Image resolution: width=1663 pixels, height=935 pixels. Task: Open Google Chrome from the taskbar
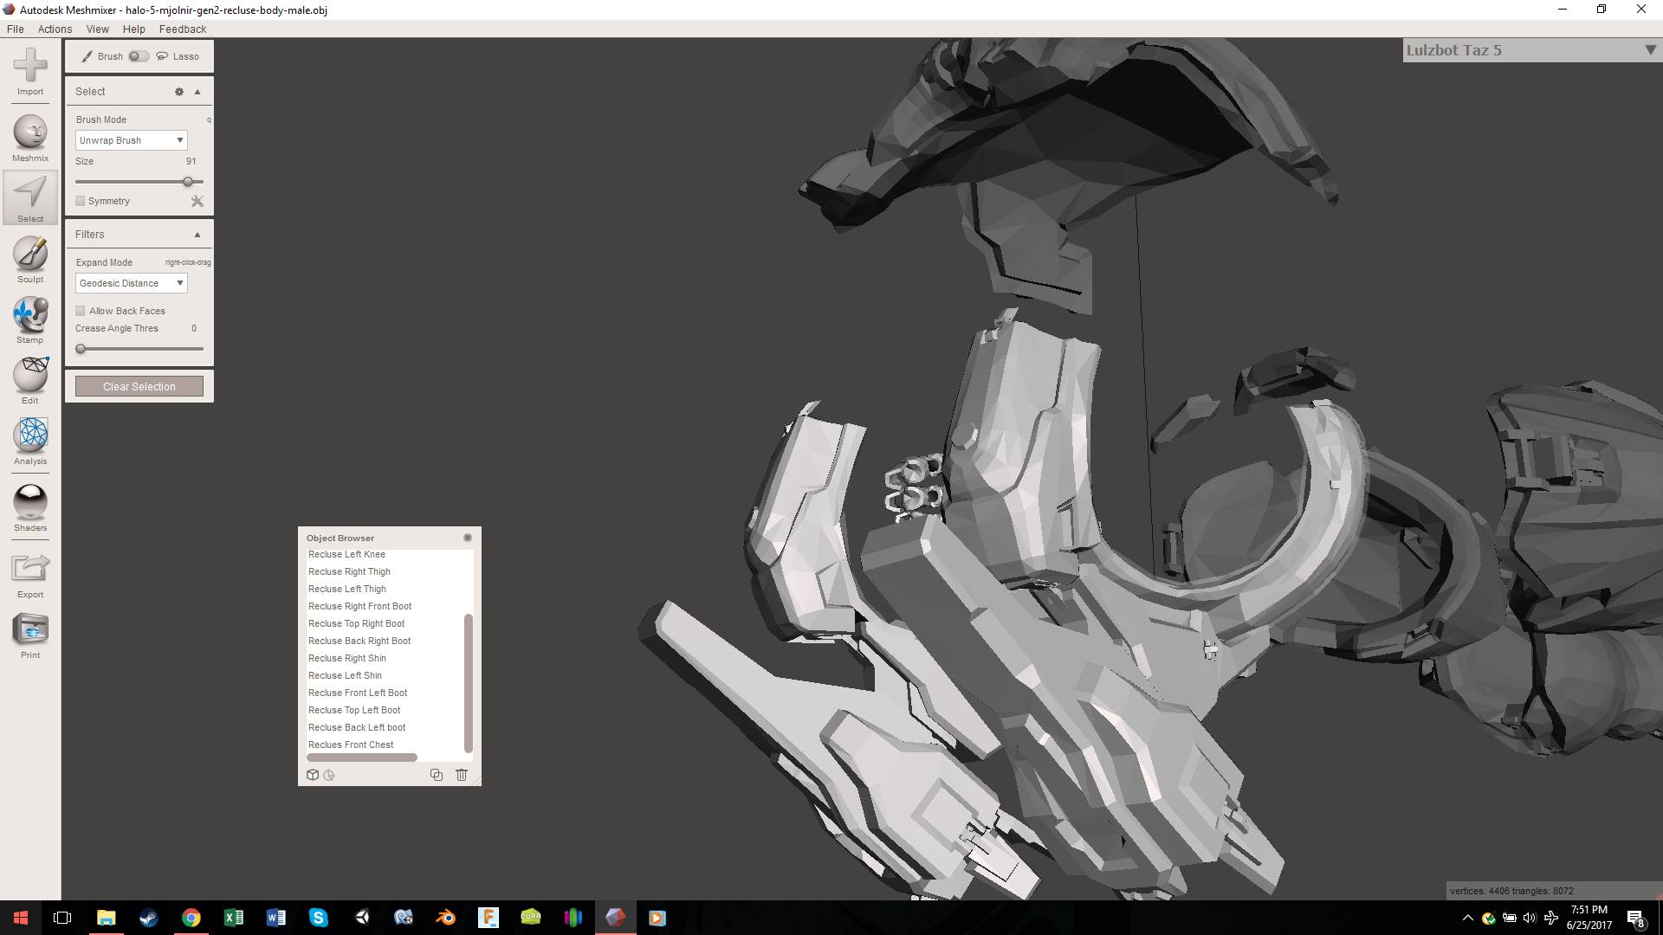click(191, 918)
